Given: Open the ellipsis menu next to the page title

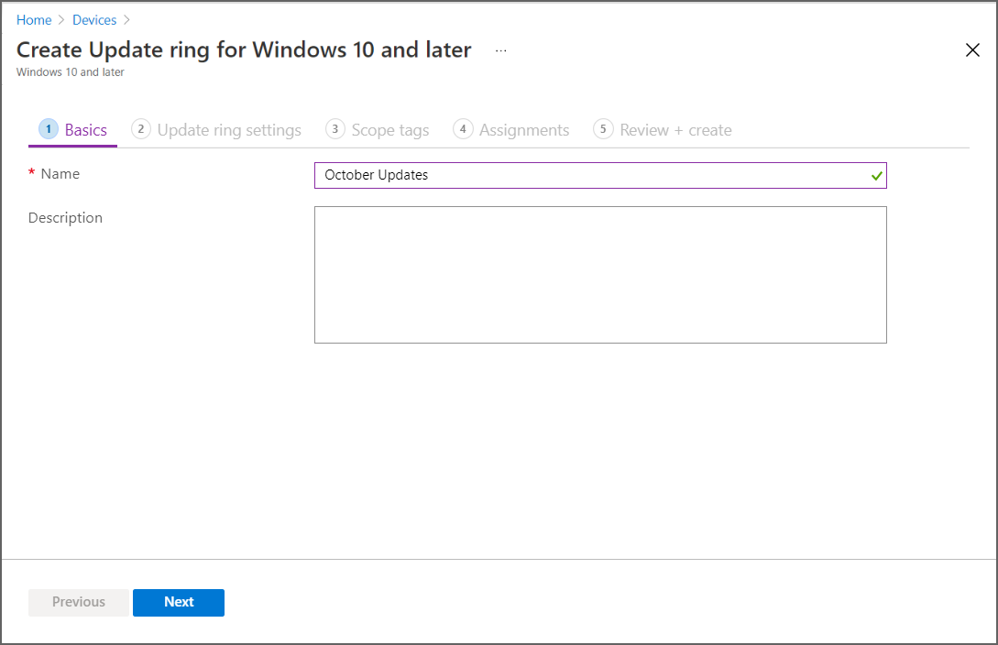Looking at the screenshot, I should (x=500, y=51).
